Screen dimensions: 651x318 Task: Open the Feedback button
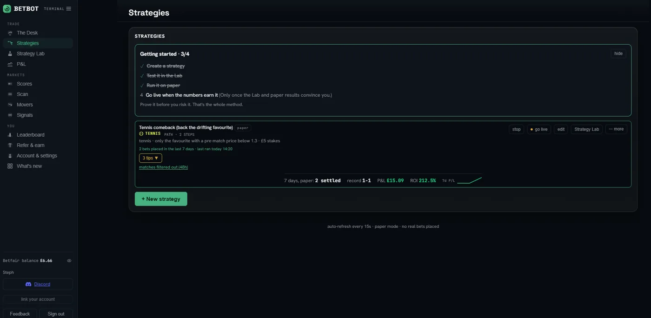click(20, 314)
